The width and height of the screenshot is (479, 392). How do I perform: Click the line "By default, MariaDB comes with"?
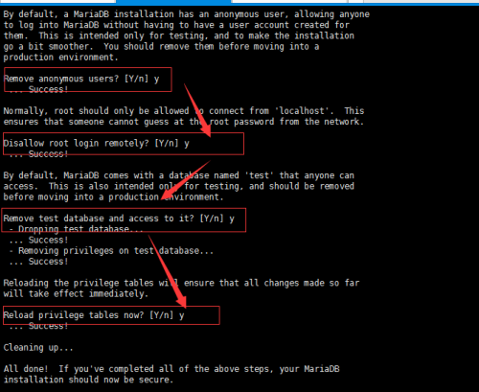pyautogui.click(x=179, y=175)
